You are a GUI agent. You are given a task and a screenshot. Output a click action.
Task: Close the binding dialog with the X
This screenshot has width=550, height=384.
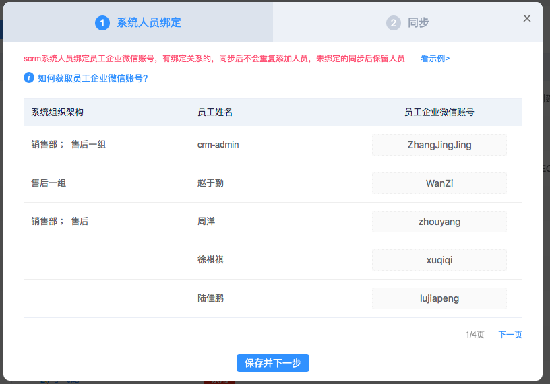pos(526,18)
